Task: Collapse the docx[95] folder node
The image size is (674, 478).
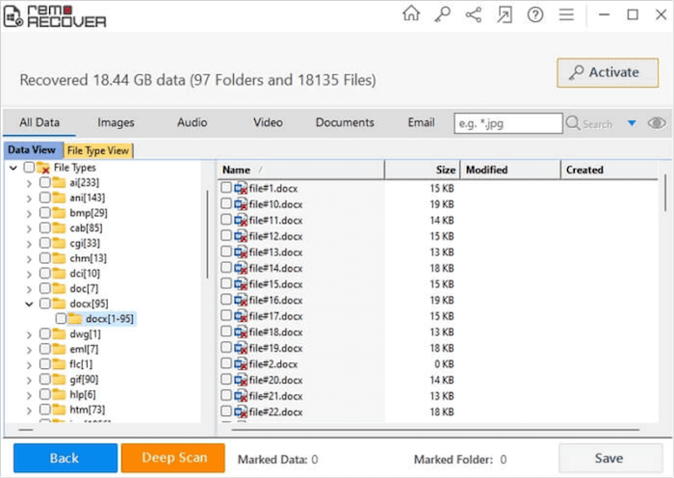Action: (28, 304)
